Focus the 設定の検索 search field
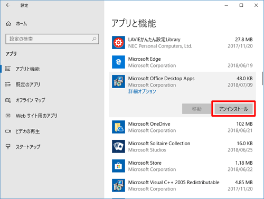264x199 pixels. click(x=52, y=39)
